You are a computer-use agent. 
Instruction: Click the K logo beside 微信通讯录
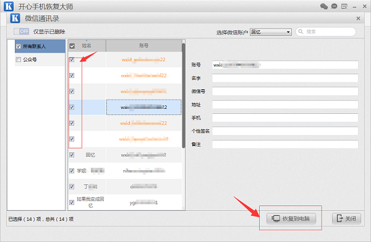[x=15, y=18]
